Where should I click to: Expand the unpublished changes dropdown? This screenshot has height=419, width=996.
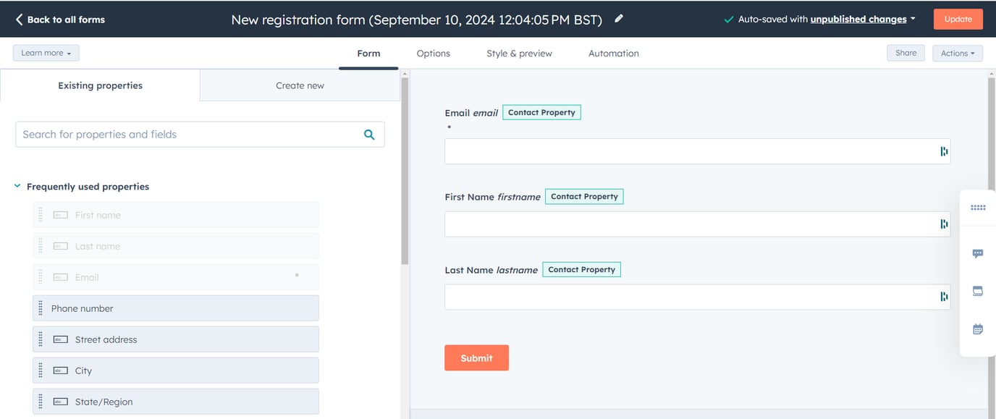[x=861, y=20]
